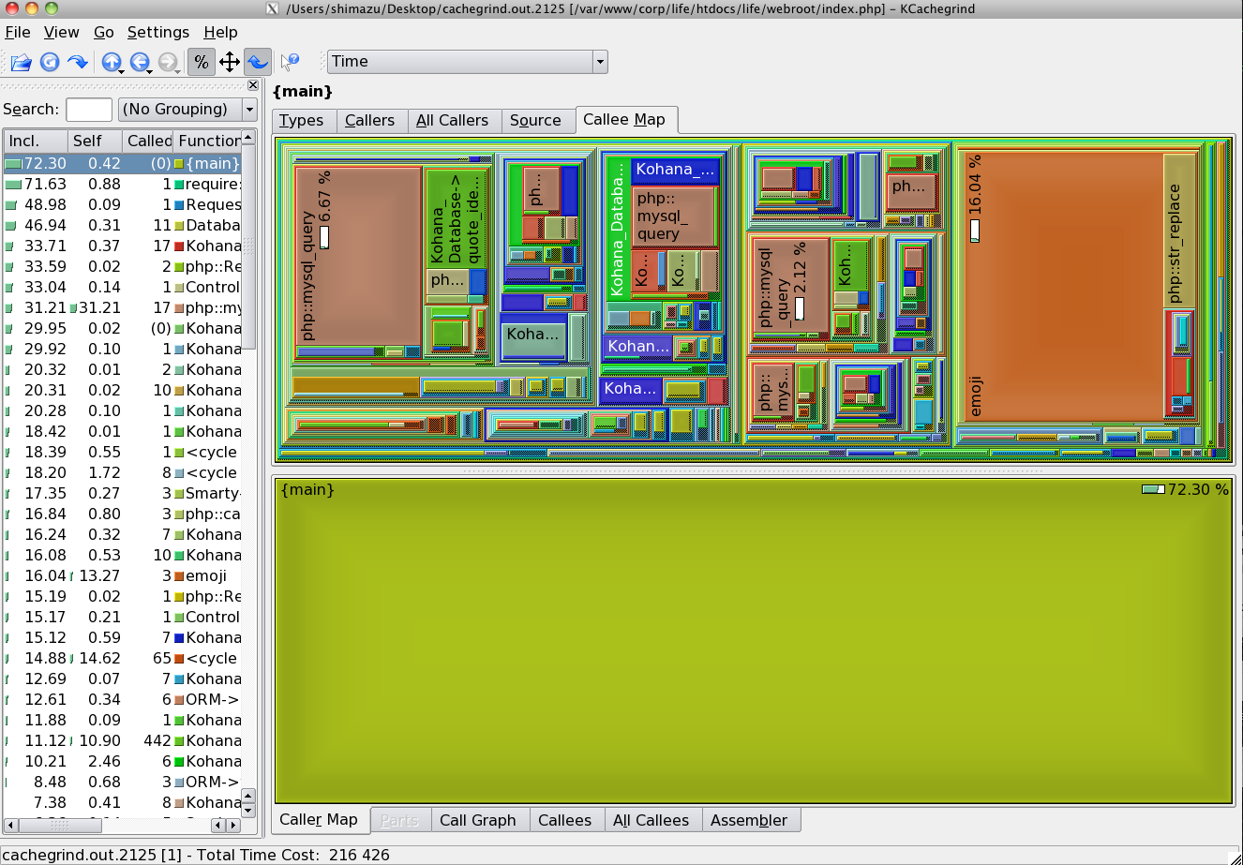Click the What's This help icon
This screenshot has height=865, width=1243.
pos(290,63)
